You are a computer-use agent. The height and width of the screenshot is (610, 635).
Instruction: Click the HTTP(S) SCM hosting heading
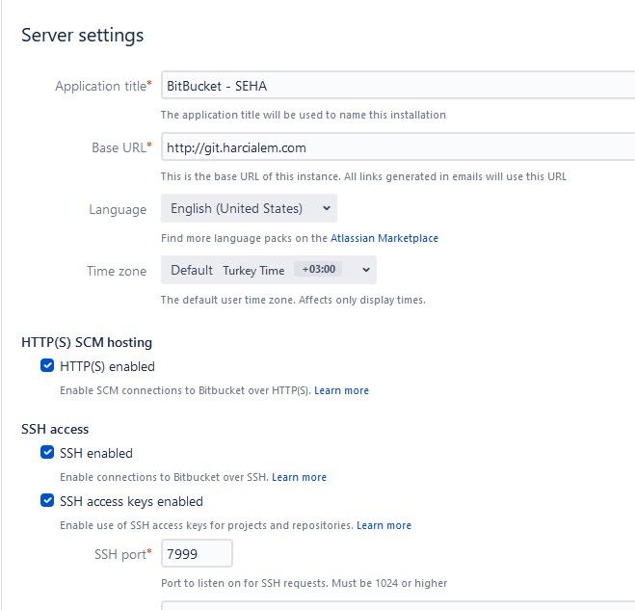click(x=87, y=342)
